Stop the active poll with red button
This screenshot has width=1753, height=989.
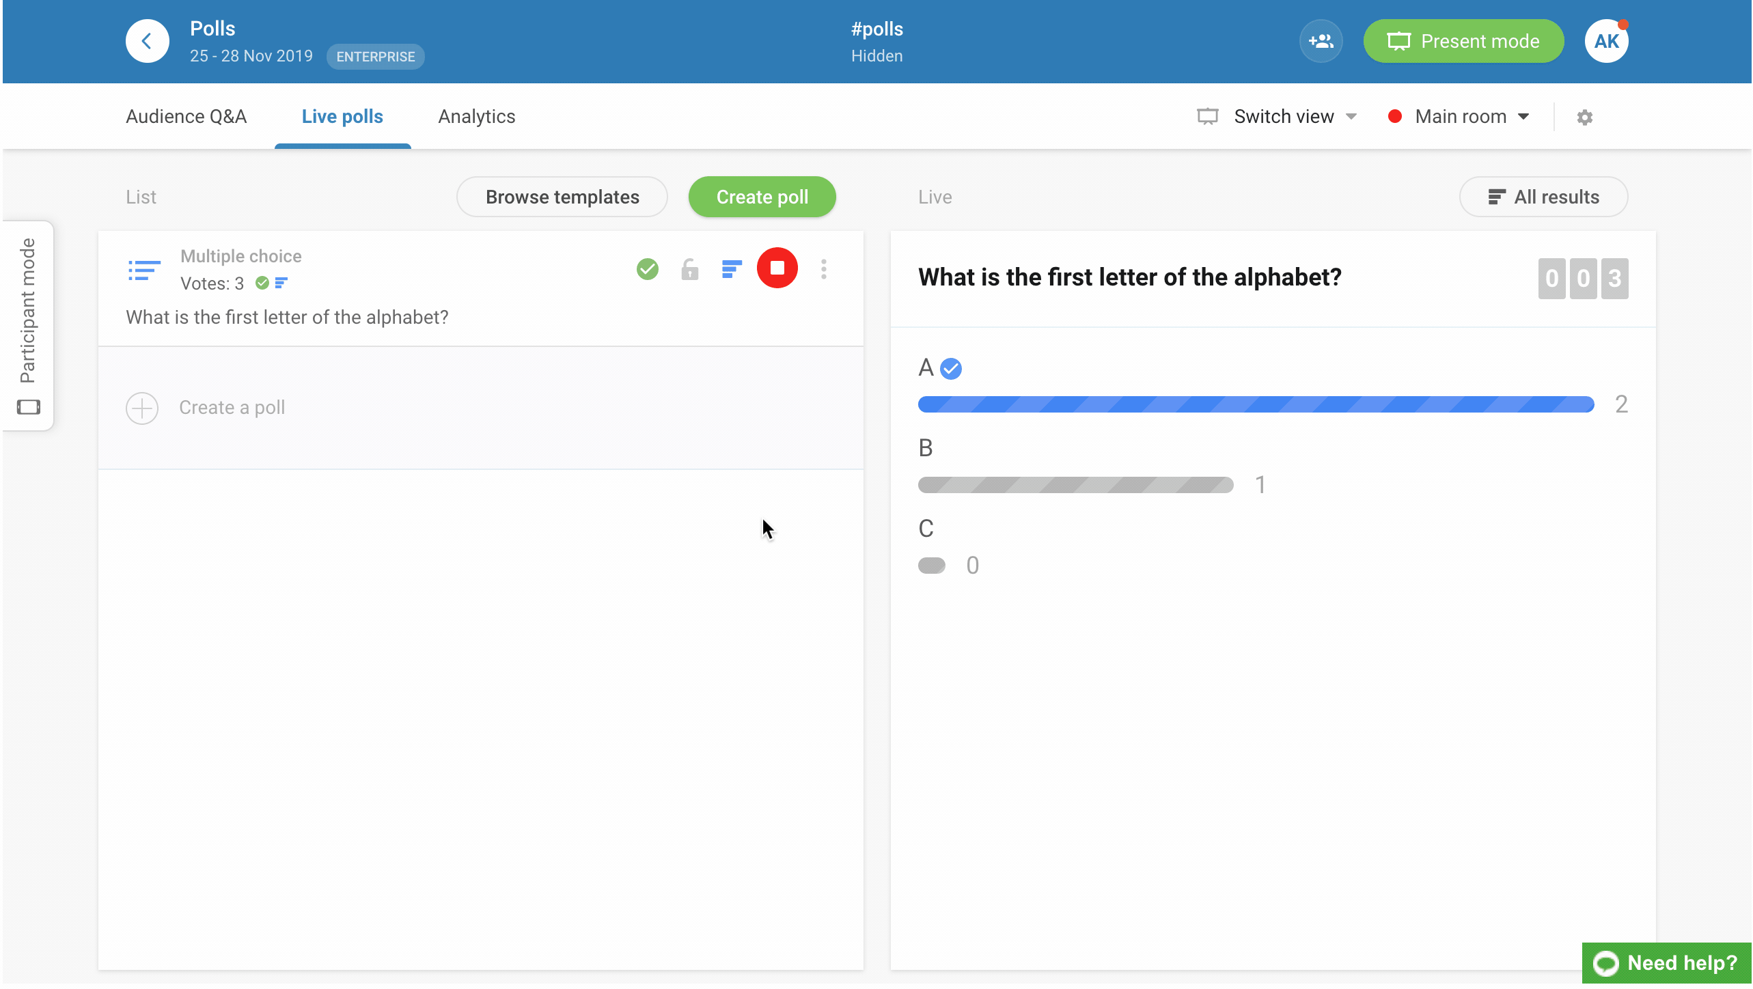pyautogui.click(x=777, y=268)
